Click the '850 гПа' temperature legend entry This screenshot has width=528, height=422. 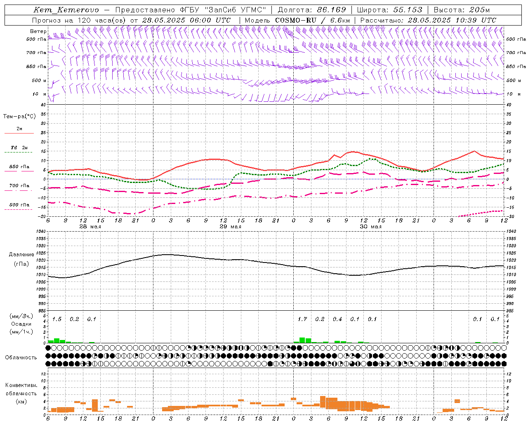19,167
